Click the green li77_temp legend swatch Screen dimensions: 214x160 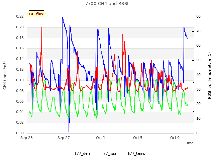(x=123, y=154)
